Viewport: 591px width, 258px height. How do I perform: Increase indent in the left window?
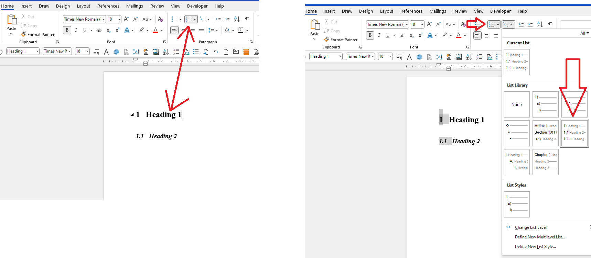(227, 19)
